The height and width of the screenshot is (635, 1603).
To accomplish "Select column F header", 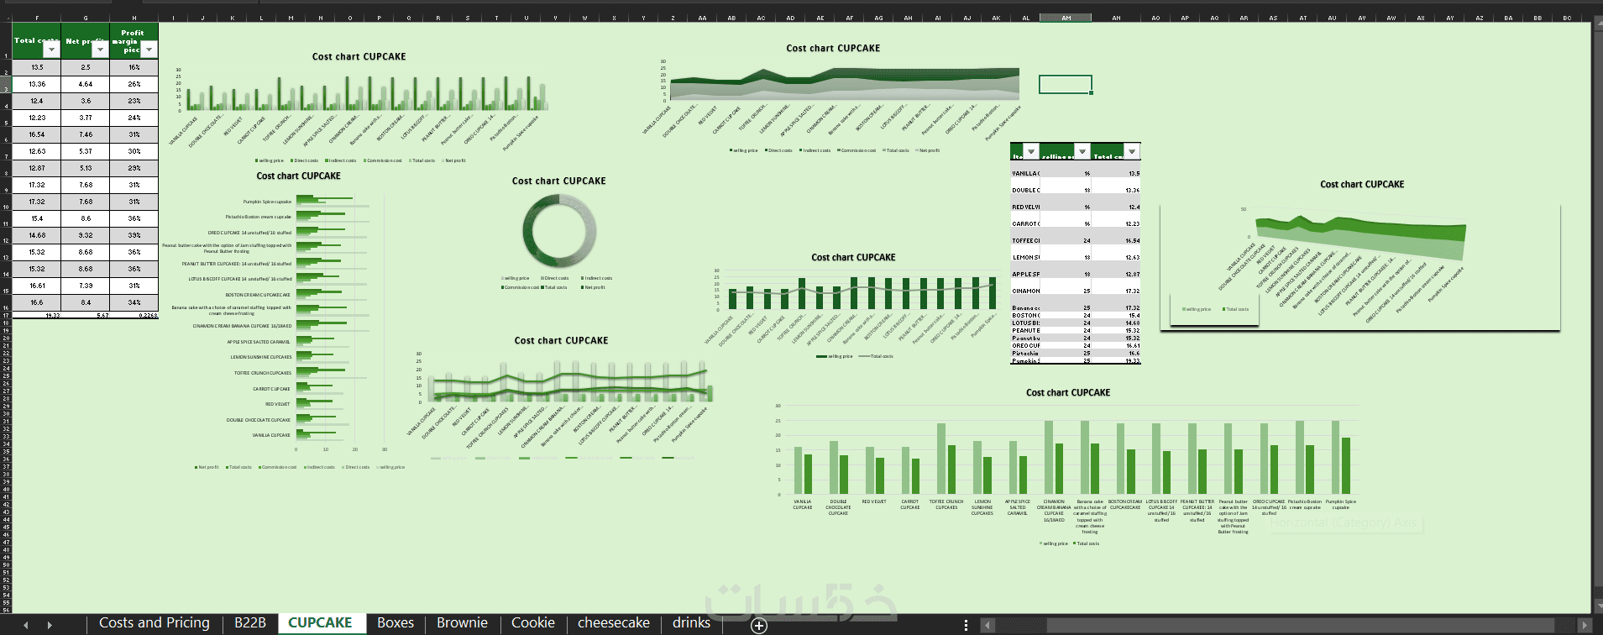I will [37, 18].
